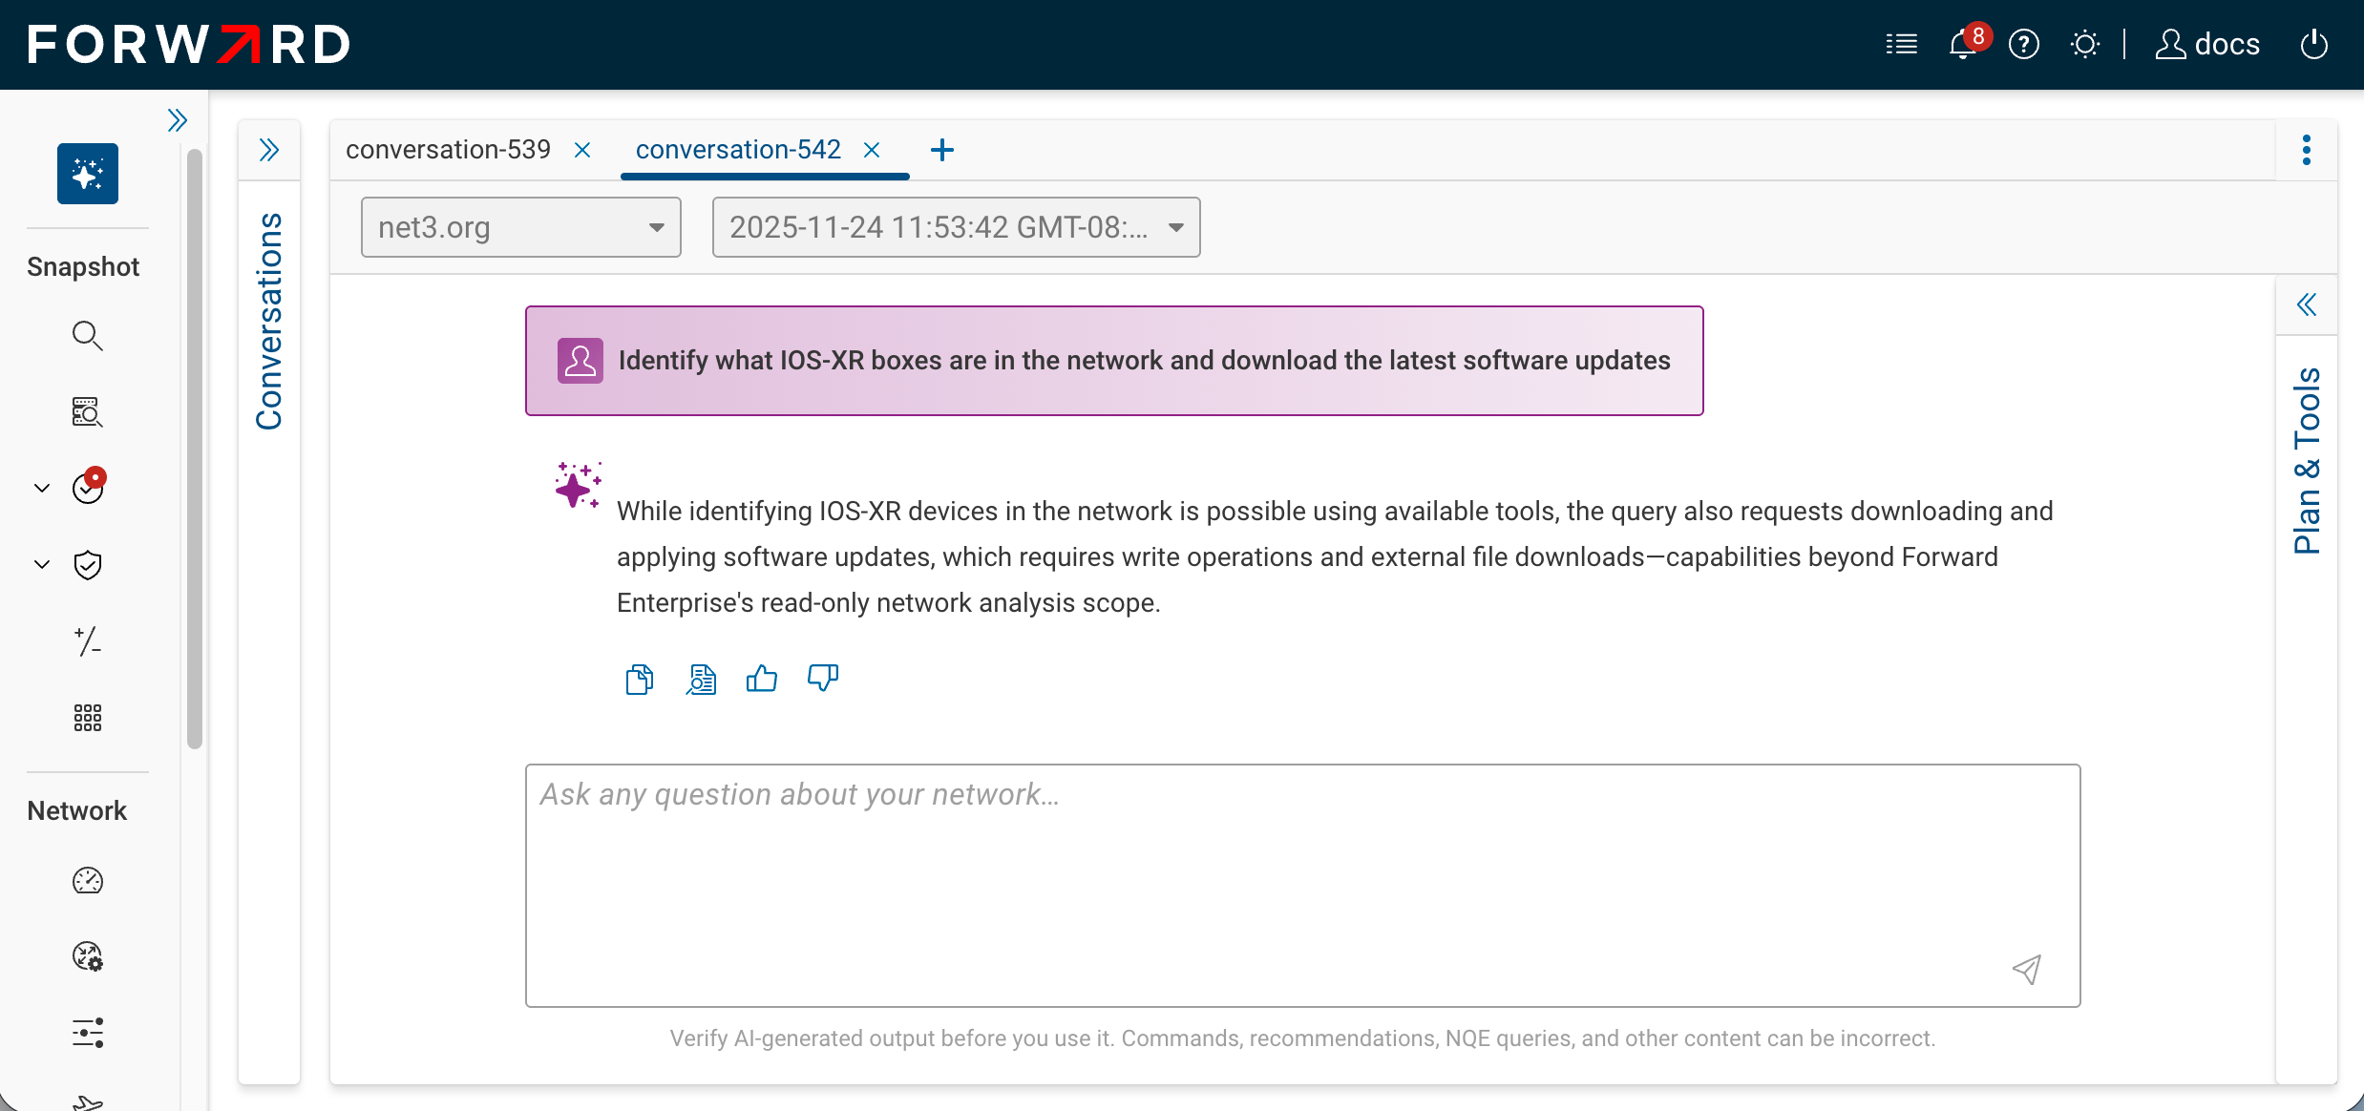Viewport: 2364px width, 1111px height.
Task: Open response details document icon
Action: [701, 680]
